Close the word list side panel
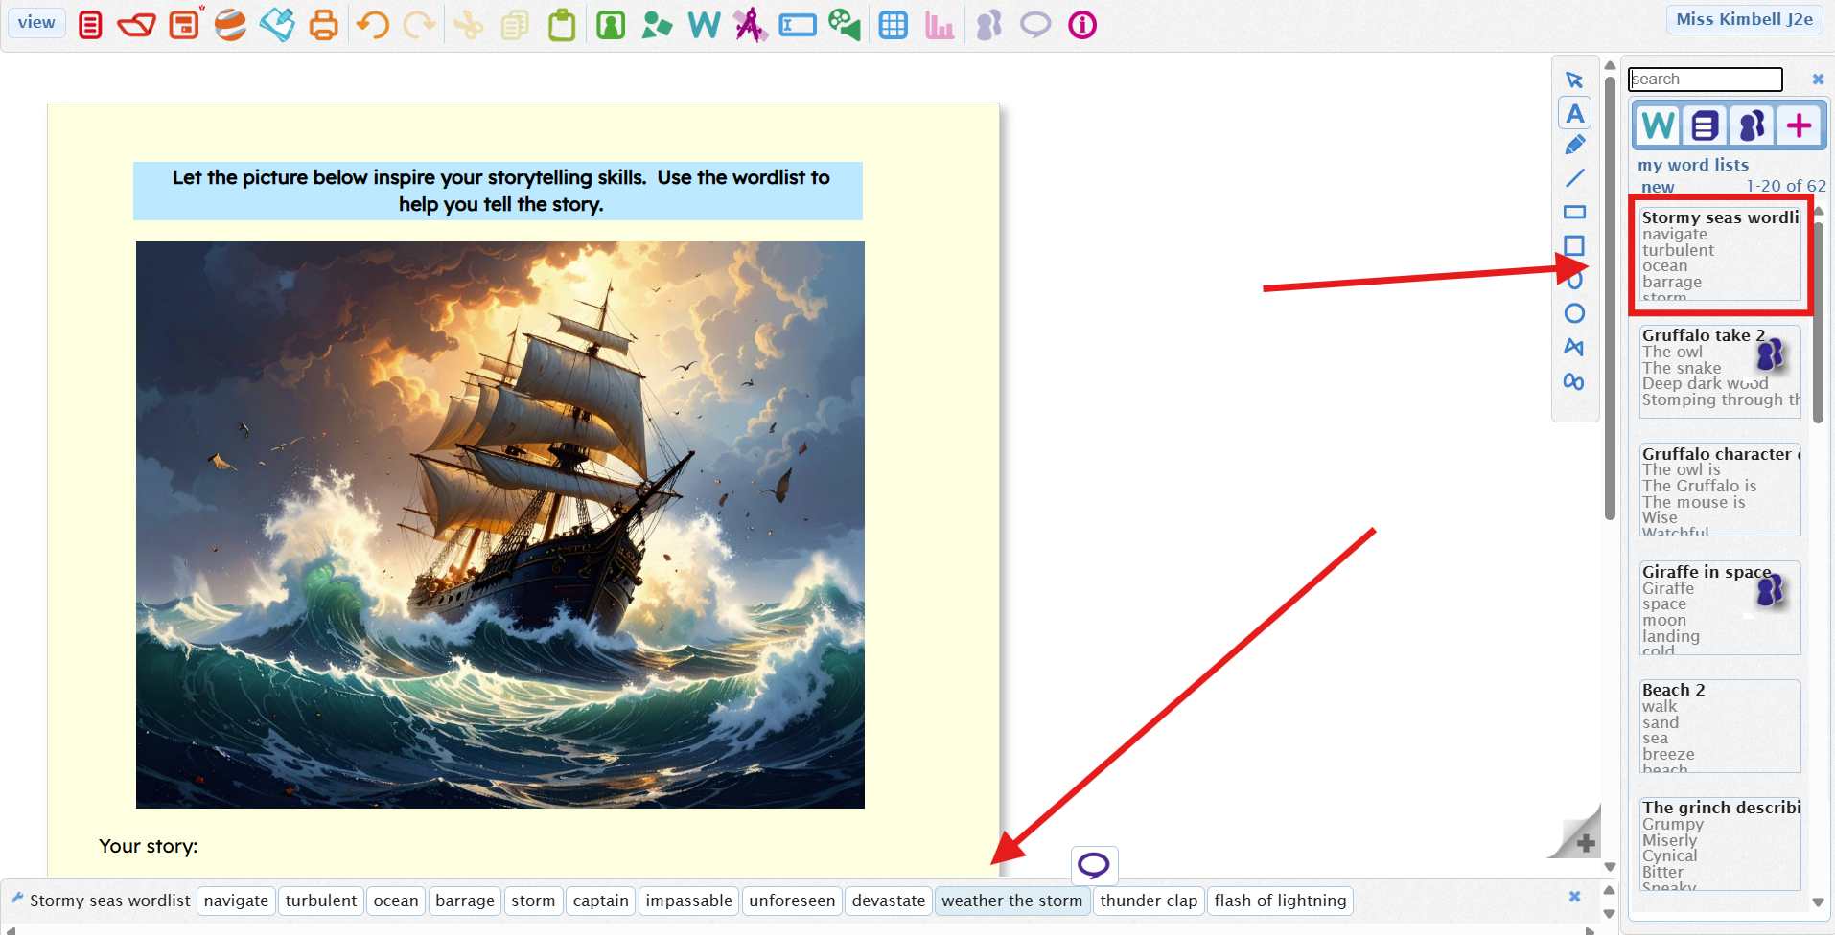The width and height of the screenshot is (1835, 935). (1818, 80)
